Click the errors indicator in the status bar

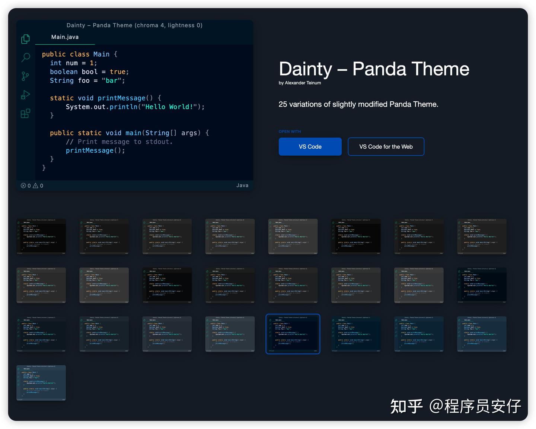(x=25, y=185)
